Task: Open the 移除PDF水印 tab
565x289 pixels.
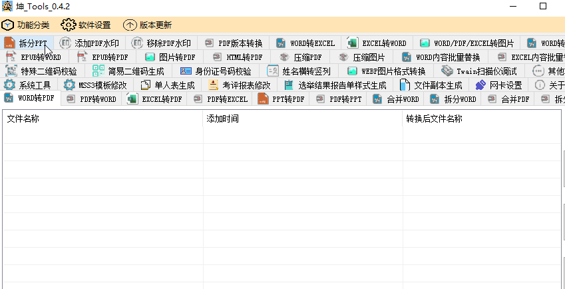Action: 162,43
